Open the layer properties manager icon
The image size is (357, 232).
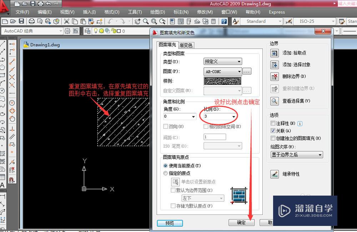pos(87,31)
